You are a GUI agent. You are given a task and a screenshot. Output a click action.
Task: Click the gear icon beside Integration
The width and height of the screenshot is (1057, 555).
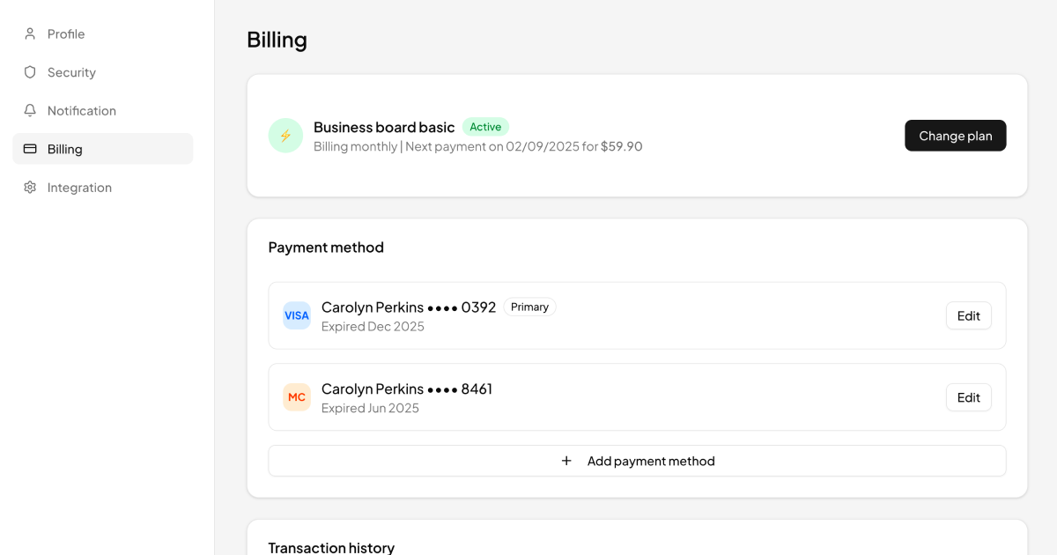tap(30, 188)
